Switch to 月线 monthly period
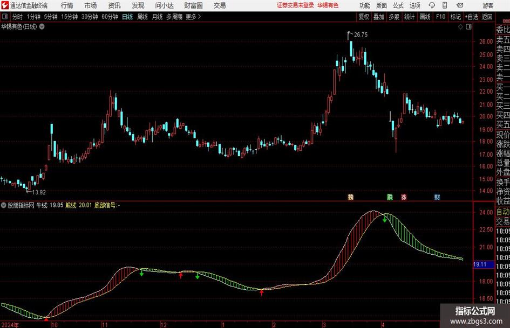Image resolution: width=510 pixels, height=328 pixels. (157, 17)
